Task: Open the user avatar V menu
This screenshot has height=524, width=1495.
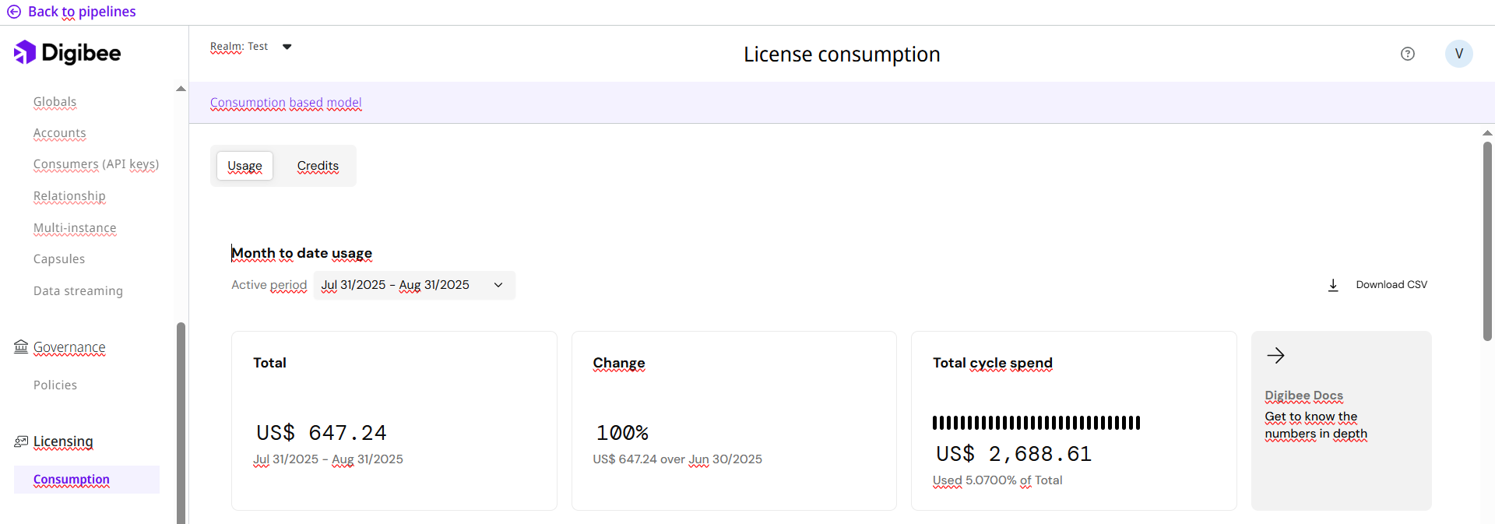Action: pyautogui.click(x=1458, y=54)
